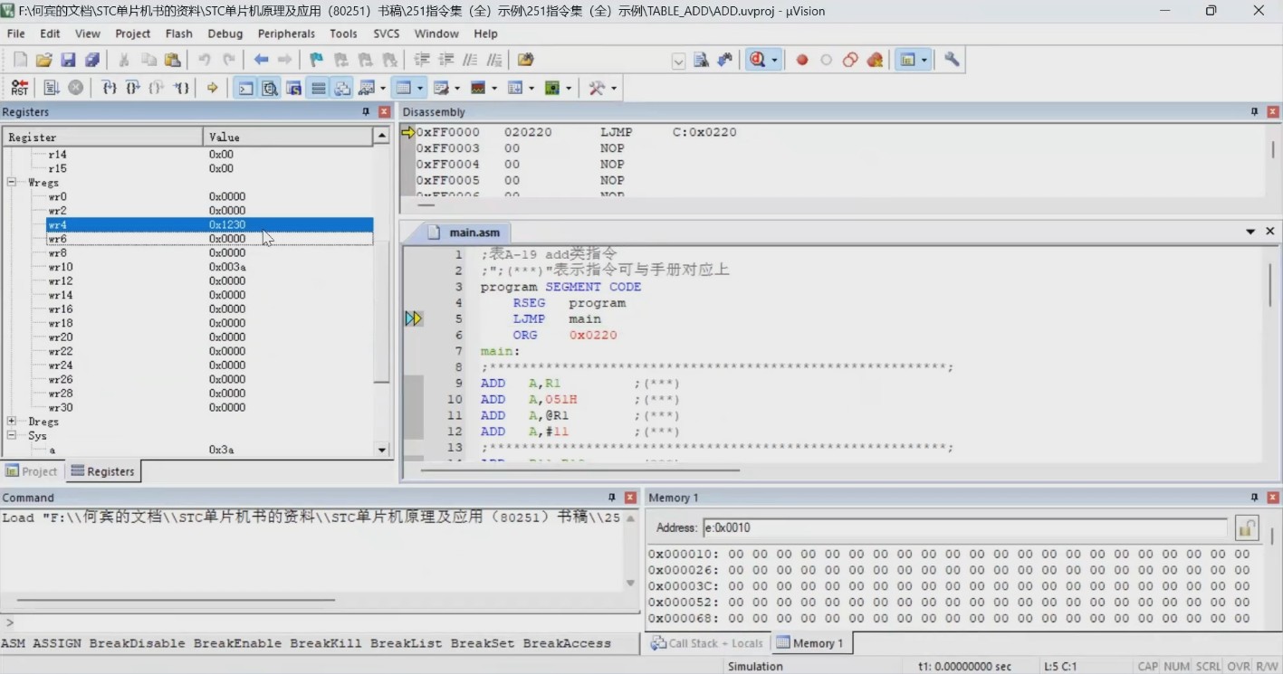Collapse the Wregs register group
Screen dimensions: 1283x674
12,182
